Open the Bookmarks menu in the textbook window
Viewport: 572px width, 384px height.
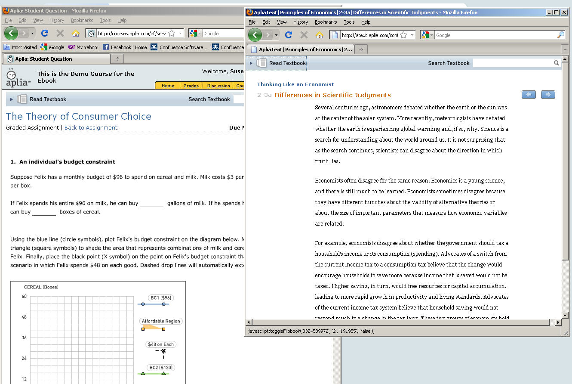pyautogui.click(x=326, y=22)
